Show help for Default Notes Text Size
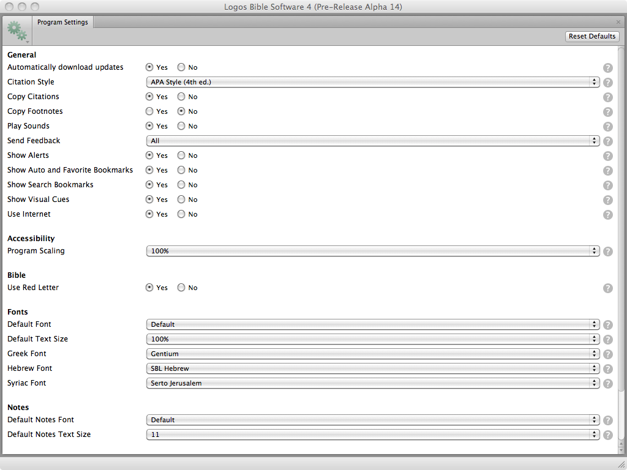The width and height of the screenshot is (627, 470). [x=608, y=435]
